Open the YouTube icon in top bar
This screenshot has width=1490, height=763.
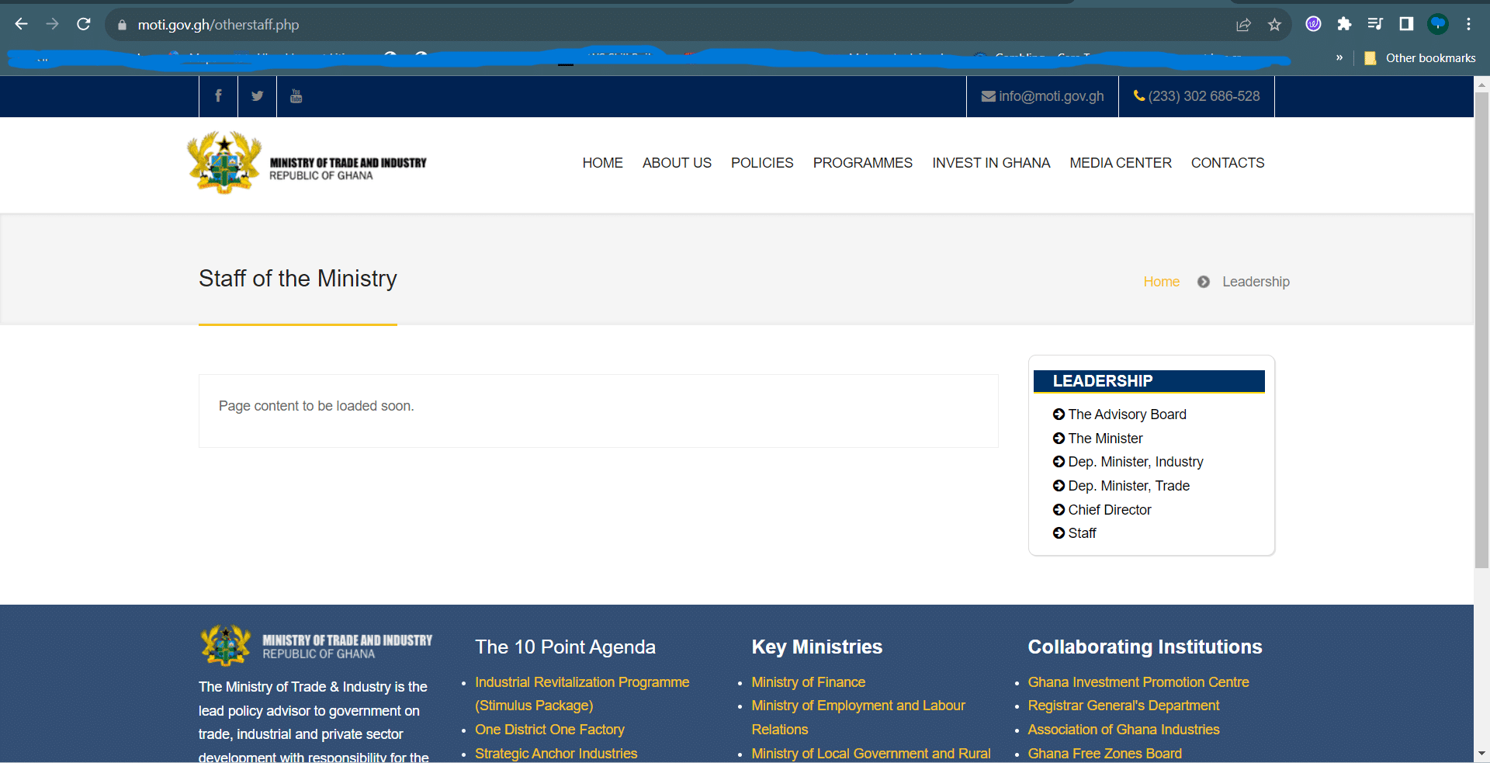coord(296,96)
